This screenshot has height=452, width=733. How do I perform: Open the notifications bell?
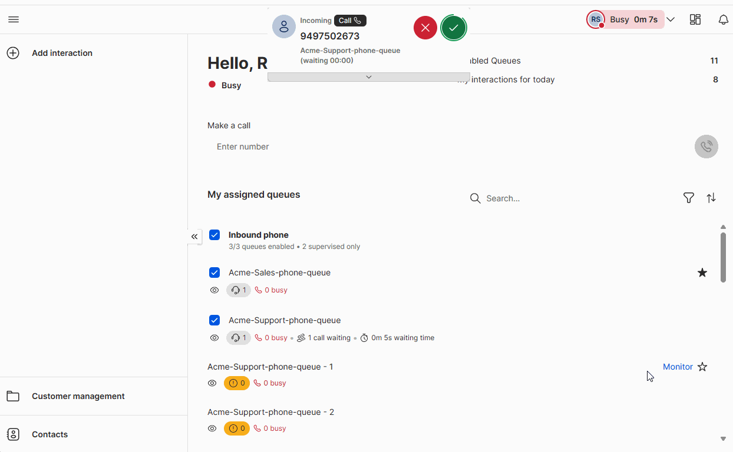[723, 19]
